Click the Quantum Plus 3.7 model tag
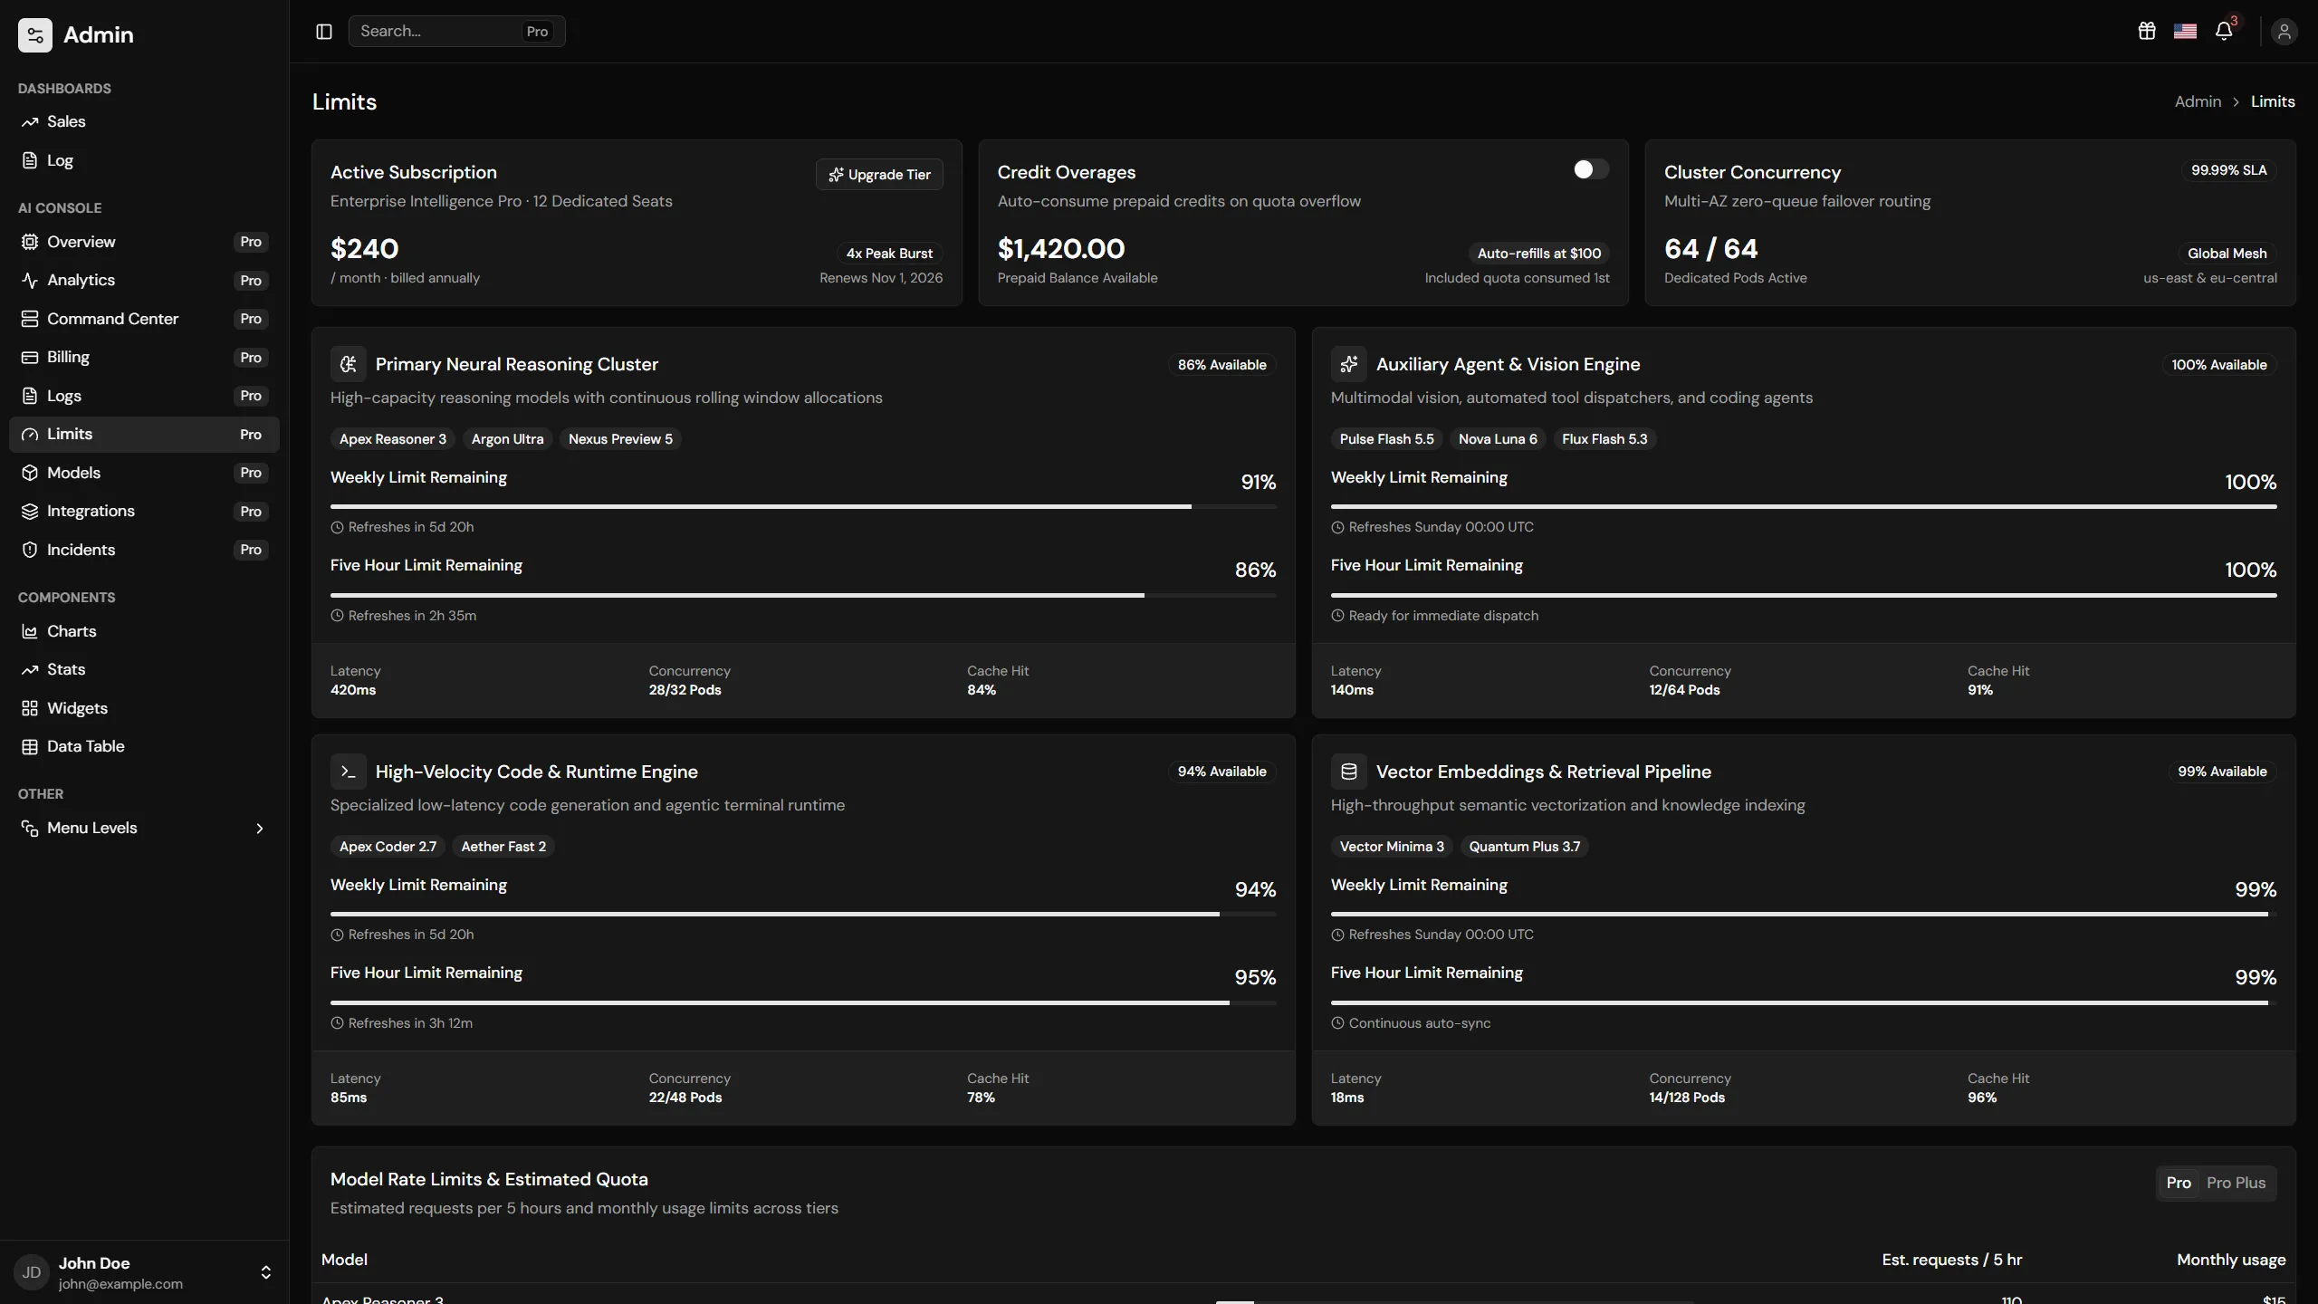2318x1304 pixels. pyautogui.click(x=1524, y=847)
